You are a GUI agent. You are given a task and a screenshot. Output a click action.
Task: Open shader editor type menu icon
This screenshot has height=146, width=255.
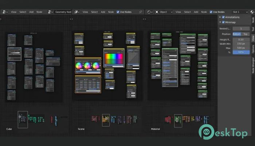(x=150, y=12)
